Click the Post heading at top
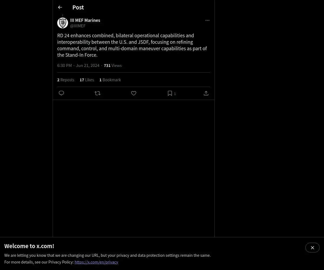Viewport: 324px width, 270px height. click(x=78, y=7)
